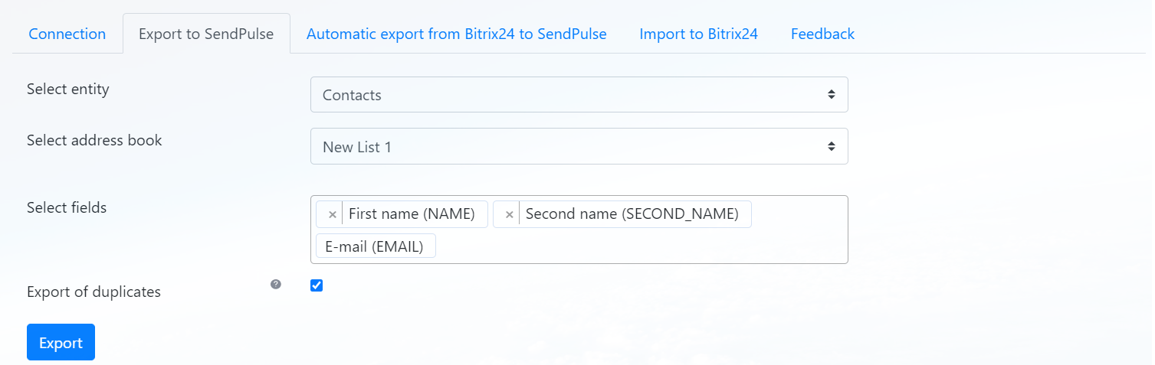Click the Export of duplicates label
Image resolution: width=1155 pixels, height=365 pixels.
pos(94,292)
